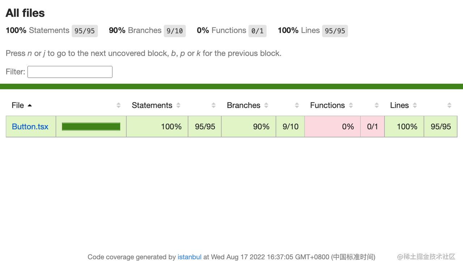463x268 pixels.
Task: Click the Lines 95/95 summary badge
Action: click(x=335, y=31)
